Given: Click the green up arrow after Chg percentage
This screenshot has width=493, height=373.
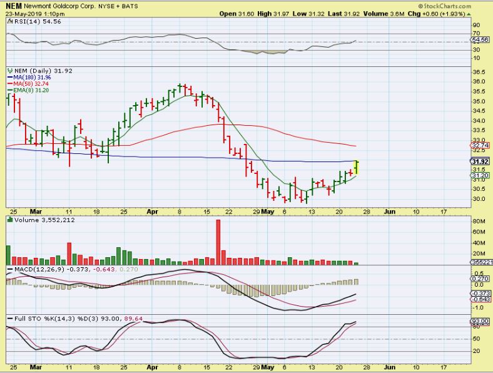Looking at the screenshot, I should click(469, 14).
